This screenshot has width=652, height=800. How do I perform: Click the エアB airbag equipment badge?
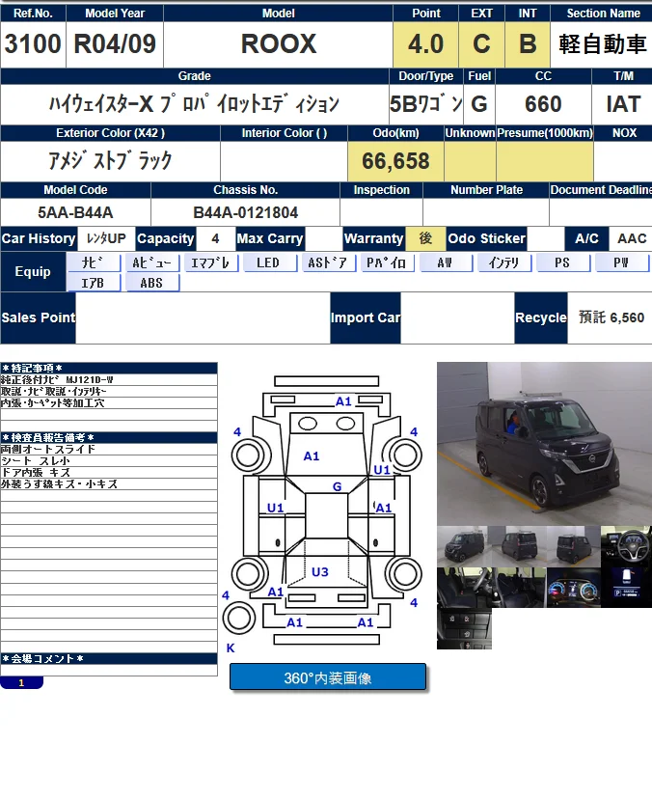(x=94, y=283)
